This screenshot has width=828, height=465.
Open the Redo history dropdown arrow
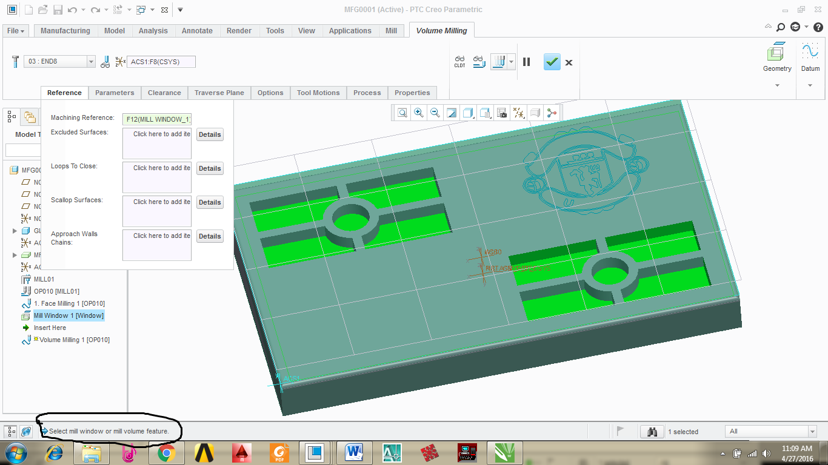105,10
